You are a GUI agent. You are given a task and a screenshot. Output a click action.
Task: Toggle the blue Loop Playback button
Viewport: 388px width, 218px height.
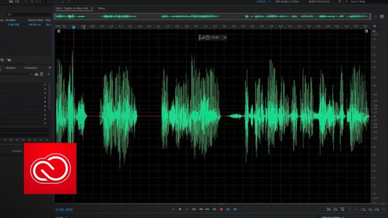point(228,209)
